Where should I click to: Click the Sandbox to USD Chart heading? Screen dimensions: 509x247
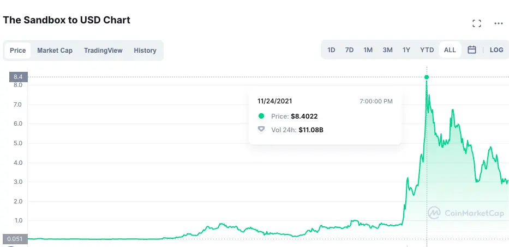click(x=67, y=20)
